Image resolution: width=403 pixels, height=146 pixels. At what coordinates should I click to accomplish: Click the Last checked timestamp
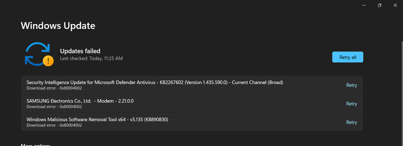[91, 58]
